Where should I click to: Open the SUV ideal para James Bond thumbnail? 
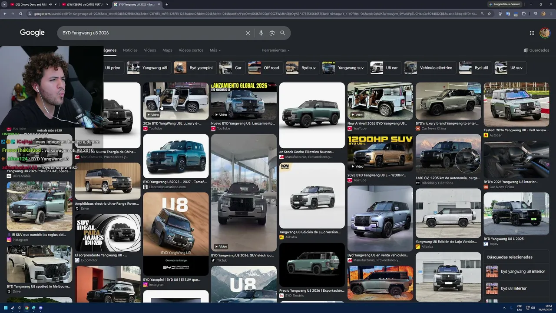tap(108, 233)
